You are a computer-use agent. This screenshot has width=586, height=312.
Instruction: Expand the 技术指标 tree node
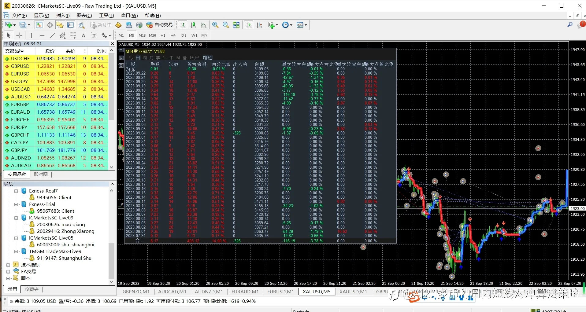point(8,265)
